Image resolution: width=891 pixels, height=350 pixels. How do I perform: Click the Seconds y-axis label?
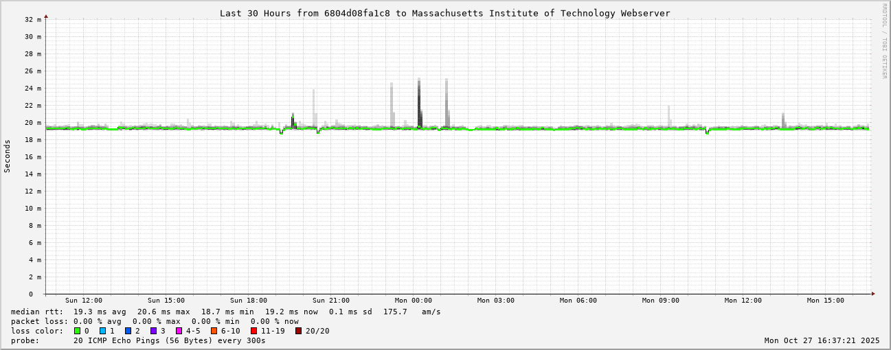[8, 156]
